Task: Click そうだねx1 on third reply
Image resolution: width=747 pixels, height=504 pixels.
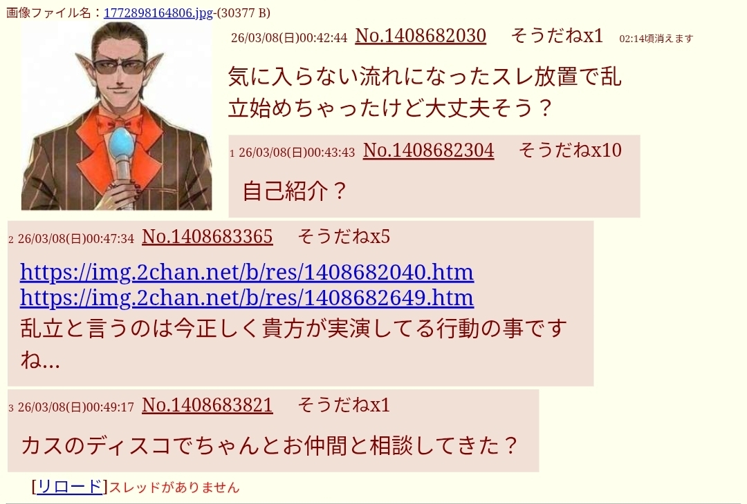Action: tap(344, 405)
